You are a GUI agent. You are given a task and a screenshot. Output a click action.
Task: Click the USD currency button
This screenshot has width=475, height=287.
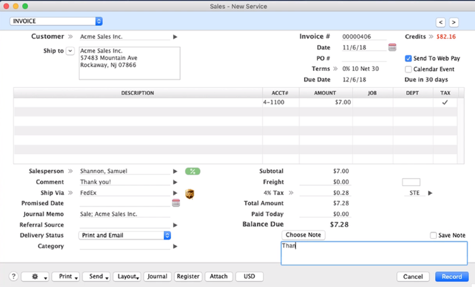[250, 276]
